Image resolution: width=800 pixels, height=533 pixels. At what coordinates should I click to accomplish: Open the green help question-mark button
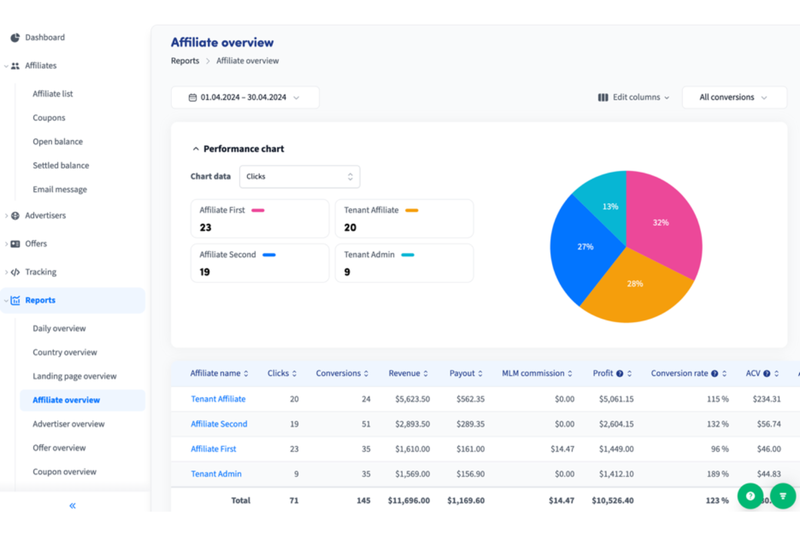[x=750, y=496]
